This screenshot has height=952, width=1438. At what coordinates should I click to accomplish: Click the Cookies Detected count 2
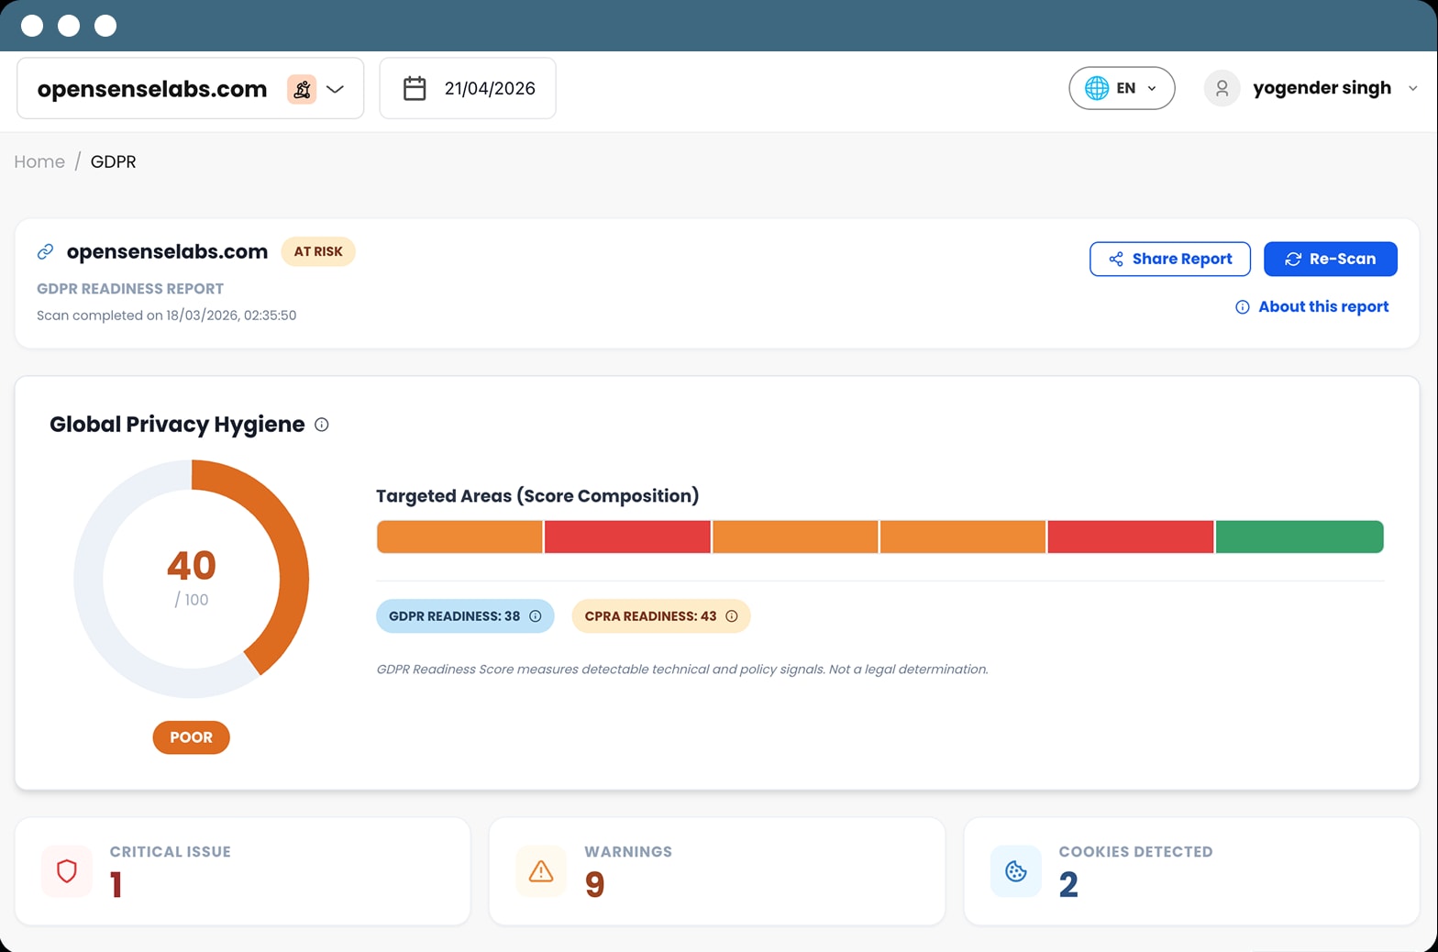coord(1068,884)
